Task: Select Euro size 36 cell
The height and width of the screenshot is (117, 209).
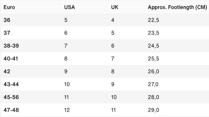Action: (7, 20)
